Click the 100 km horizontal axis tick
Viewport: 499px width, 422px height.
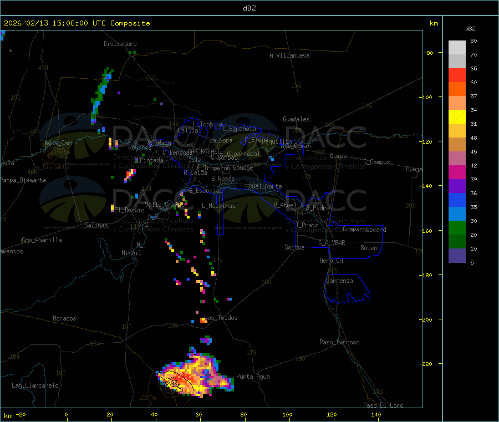click(x=287, y=414)
